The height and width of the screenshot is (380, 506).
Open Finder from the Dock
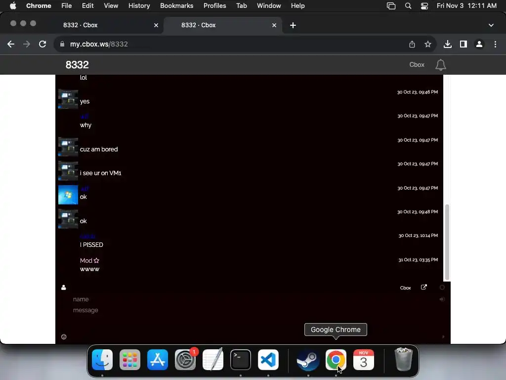tap(102, 360)
